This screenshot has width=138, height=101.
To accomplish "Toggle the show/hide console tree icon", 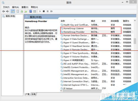I will (13, 11).
